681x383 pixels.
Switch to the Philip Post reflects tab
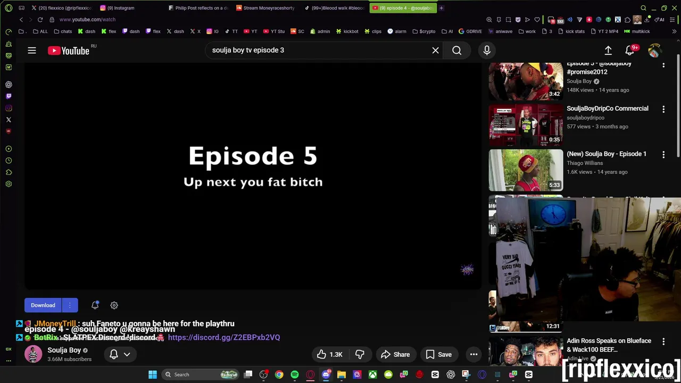click(198, 8)
